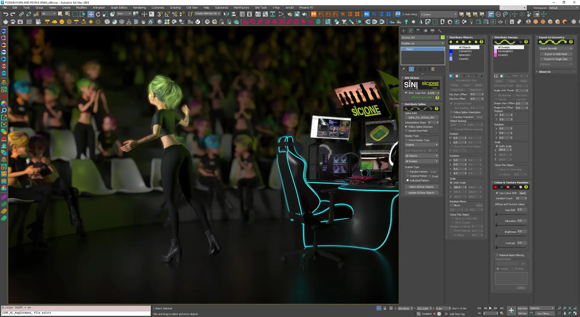Select the Random Pattern radio button
Screen dimensions: 580x317
(x=408, y=172)
